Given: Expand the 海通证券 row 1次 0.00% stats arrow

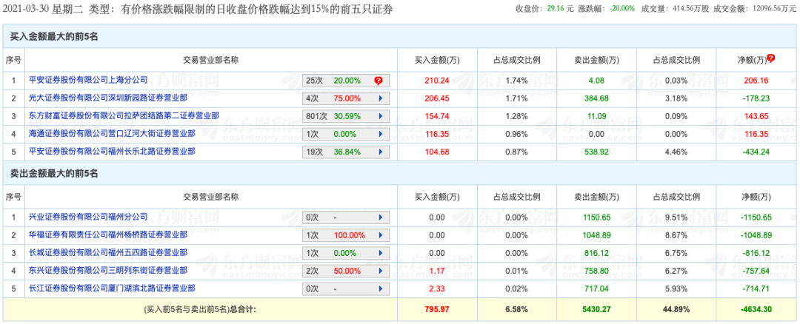Looking at the screenshot, I should pyautogui.click(x=380, y=134).
